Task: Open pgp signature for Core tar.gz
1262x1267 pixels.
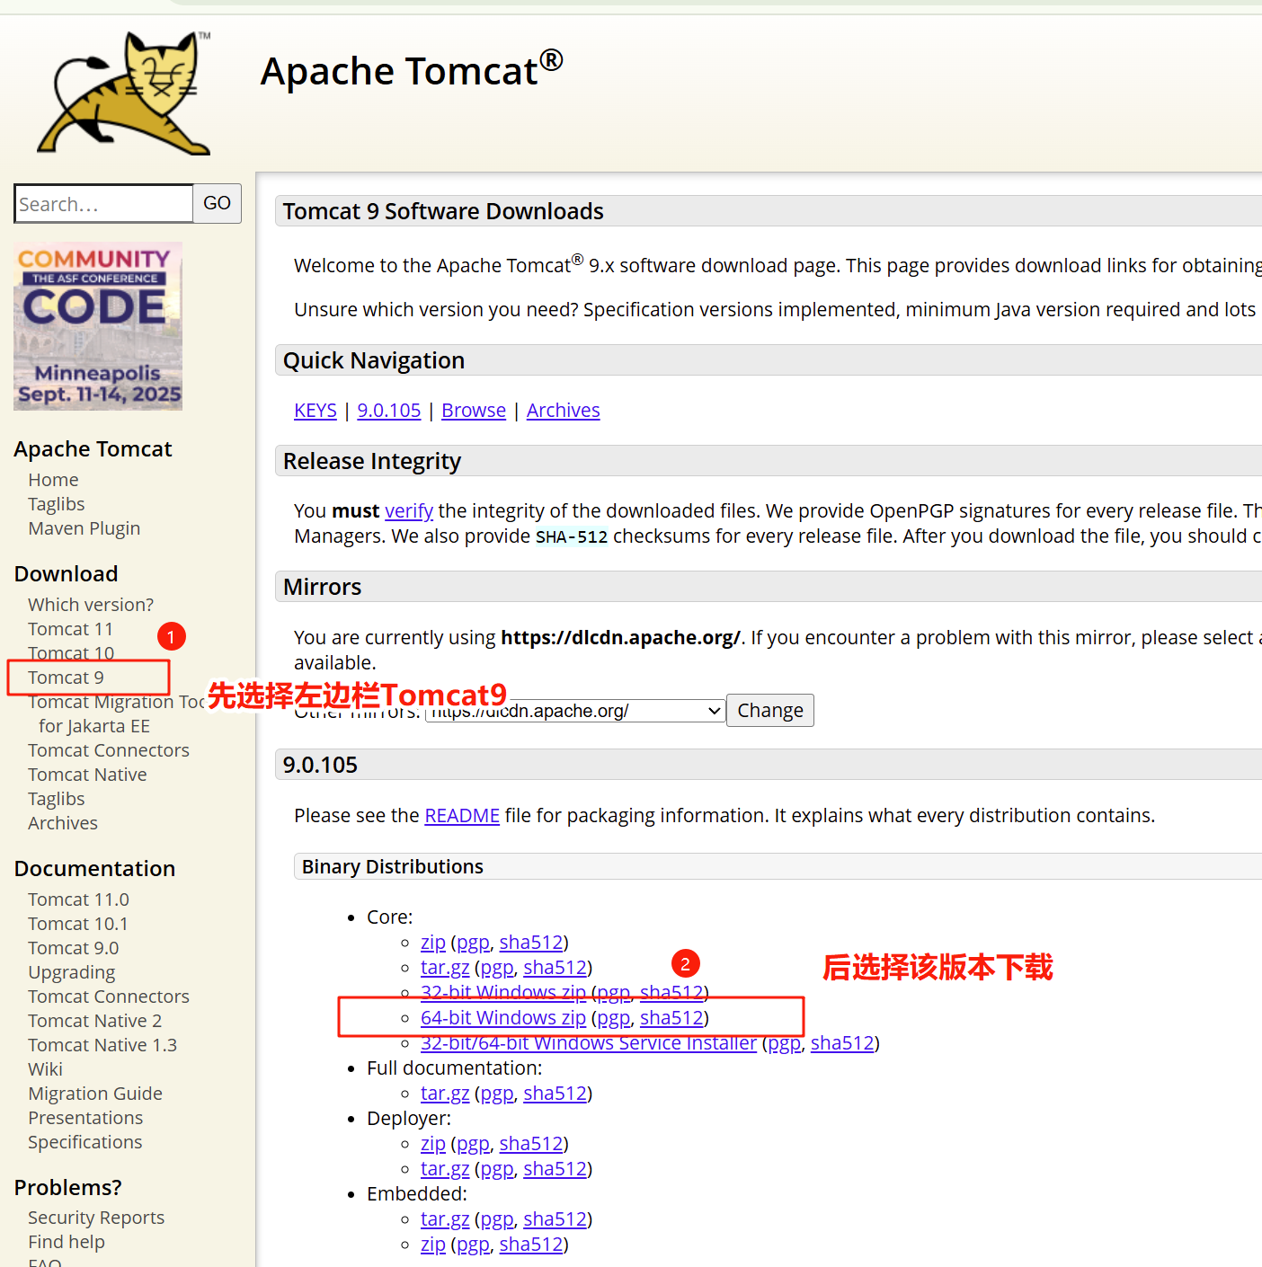Action: [x=497, y=968]
